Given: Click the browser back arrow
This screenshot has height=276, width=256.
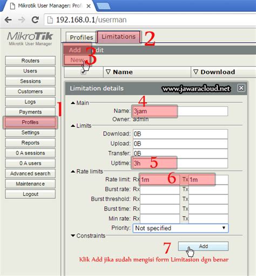Looking at the screenshot, I should click(8, 19).
